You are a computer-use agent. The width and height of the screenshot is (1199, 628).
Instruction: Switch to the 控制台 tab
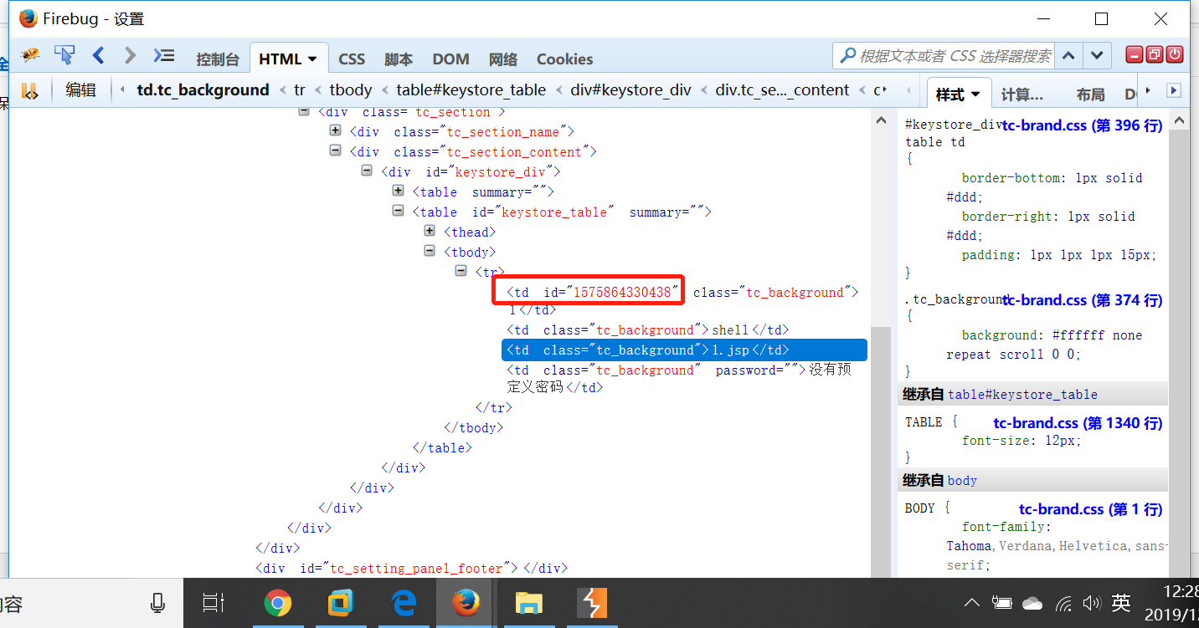point(218,59)
